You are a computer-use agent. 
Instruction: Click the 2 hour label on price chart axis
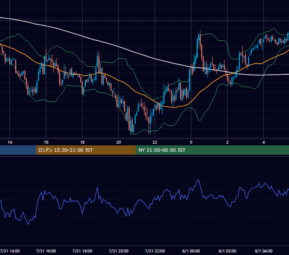[227, 142]
